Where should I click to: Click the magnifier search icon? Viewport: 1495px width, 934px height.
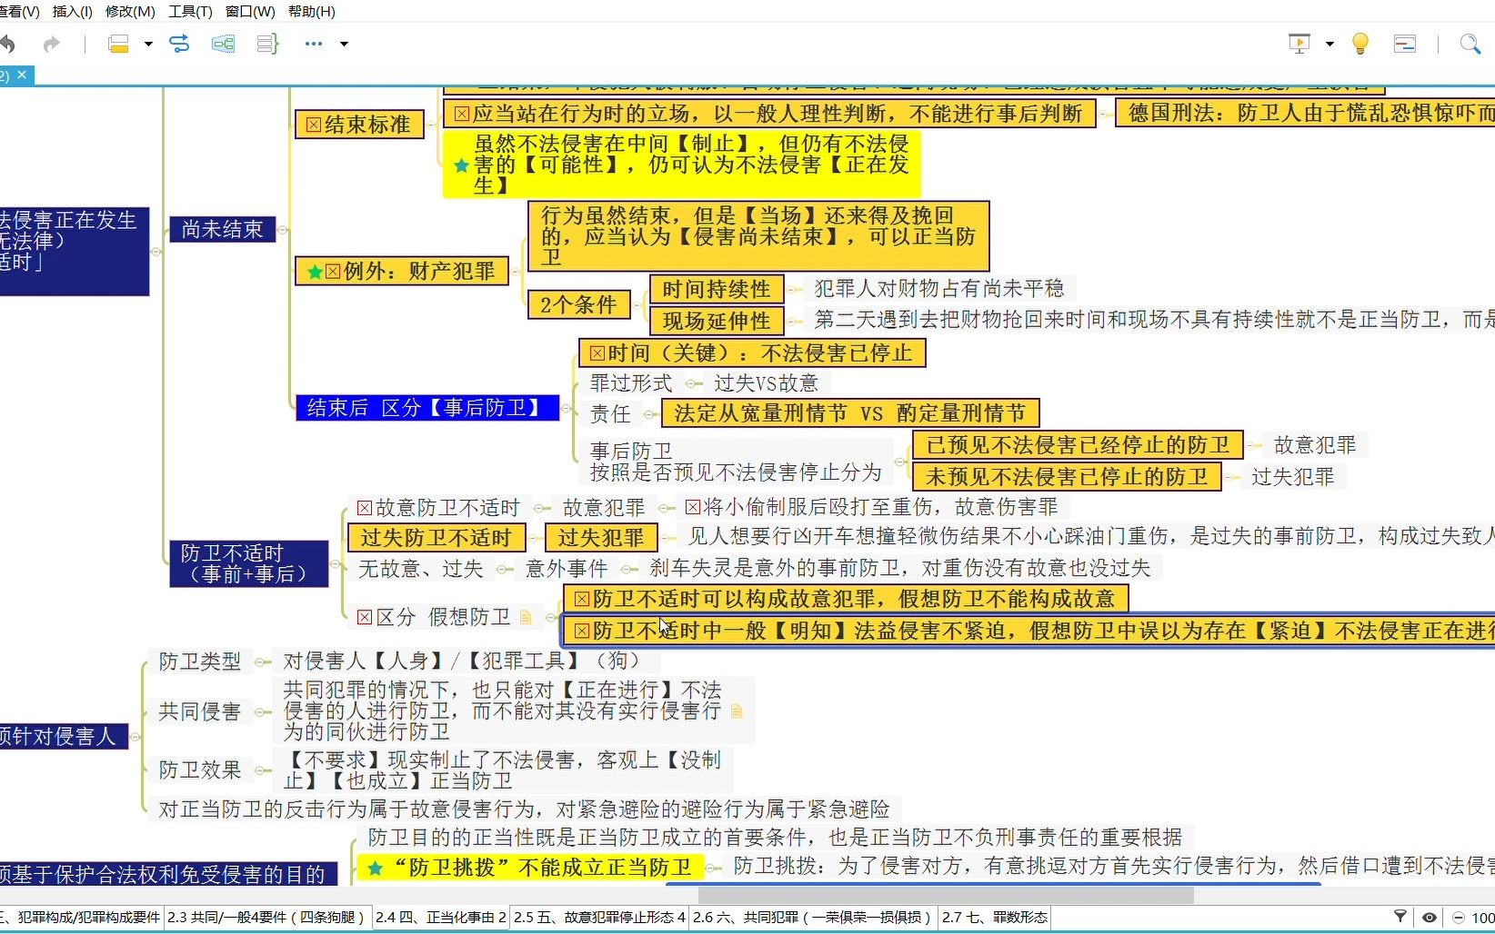click(x=1470, y=44)
